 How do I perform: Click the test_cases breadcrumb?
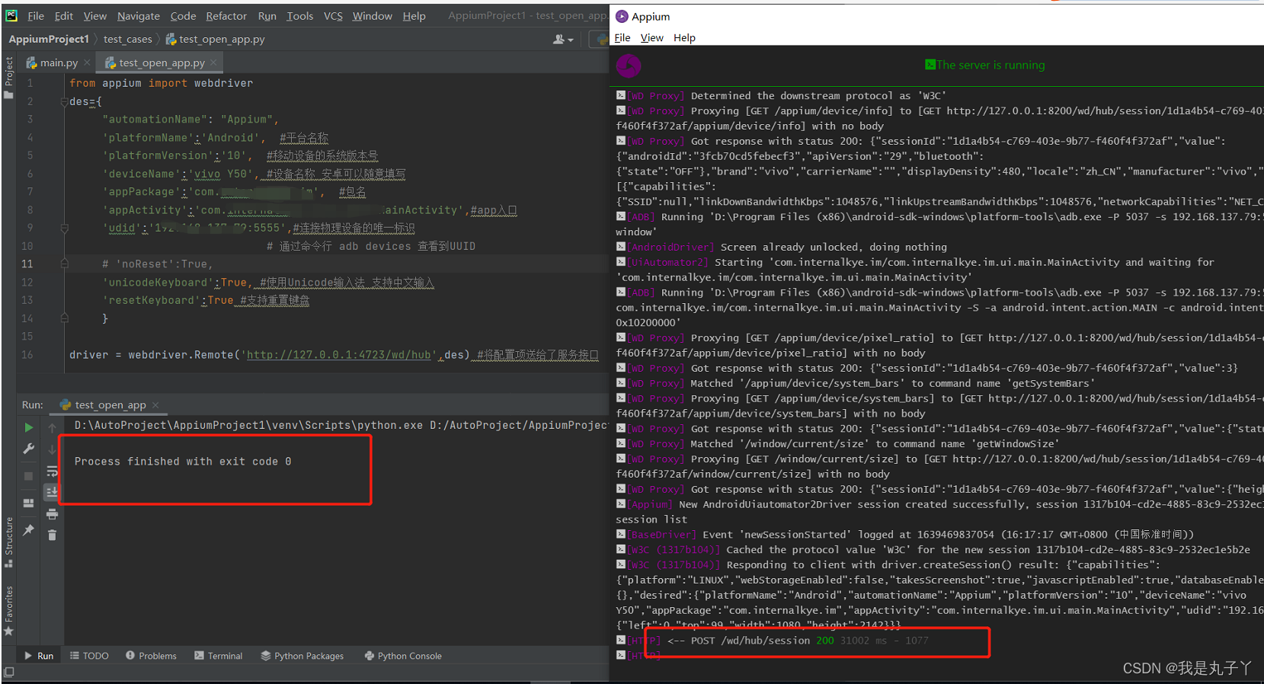click(x=127, y=40)
